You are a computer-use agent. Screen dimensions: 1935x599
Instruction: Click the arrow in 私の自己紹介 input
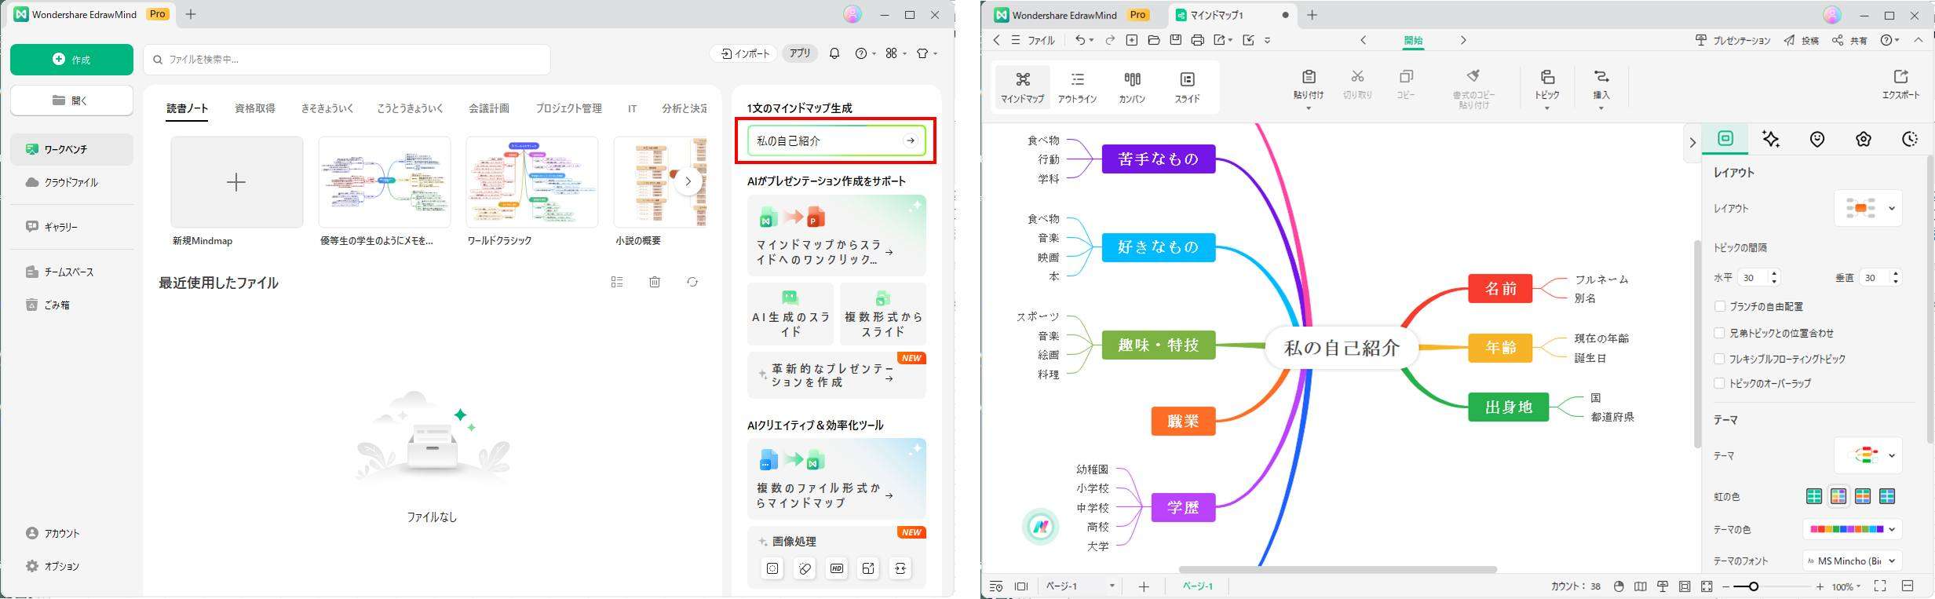point(910,141)
